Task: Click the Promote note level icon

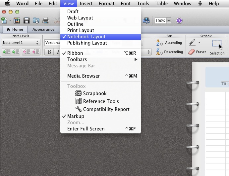Action: pyautogui.click(x=6, y=52)
